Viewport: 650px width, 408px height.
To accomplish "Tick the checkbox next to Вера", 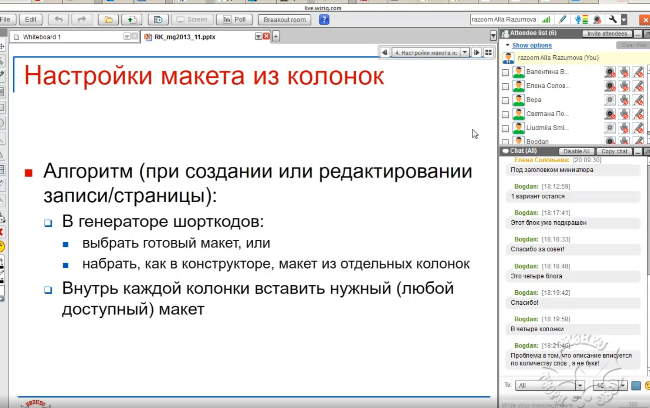I will 505,100.
